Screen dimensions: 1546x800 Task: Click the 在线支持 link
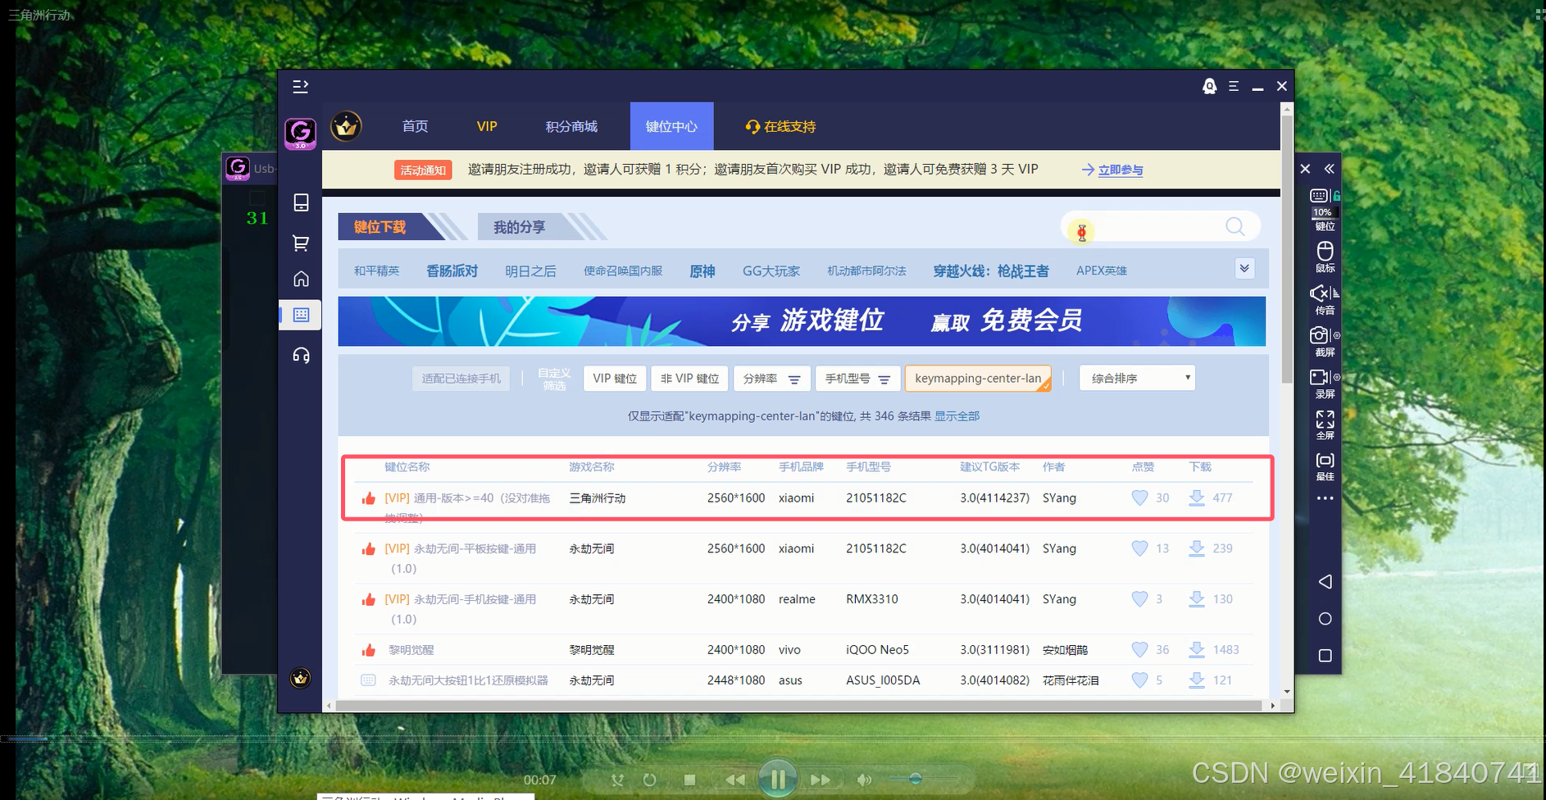pyautogui.click(x=780, y=126)
